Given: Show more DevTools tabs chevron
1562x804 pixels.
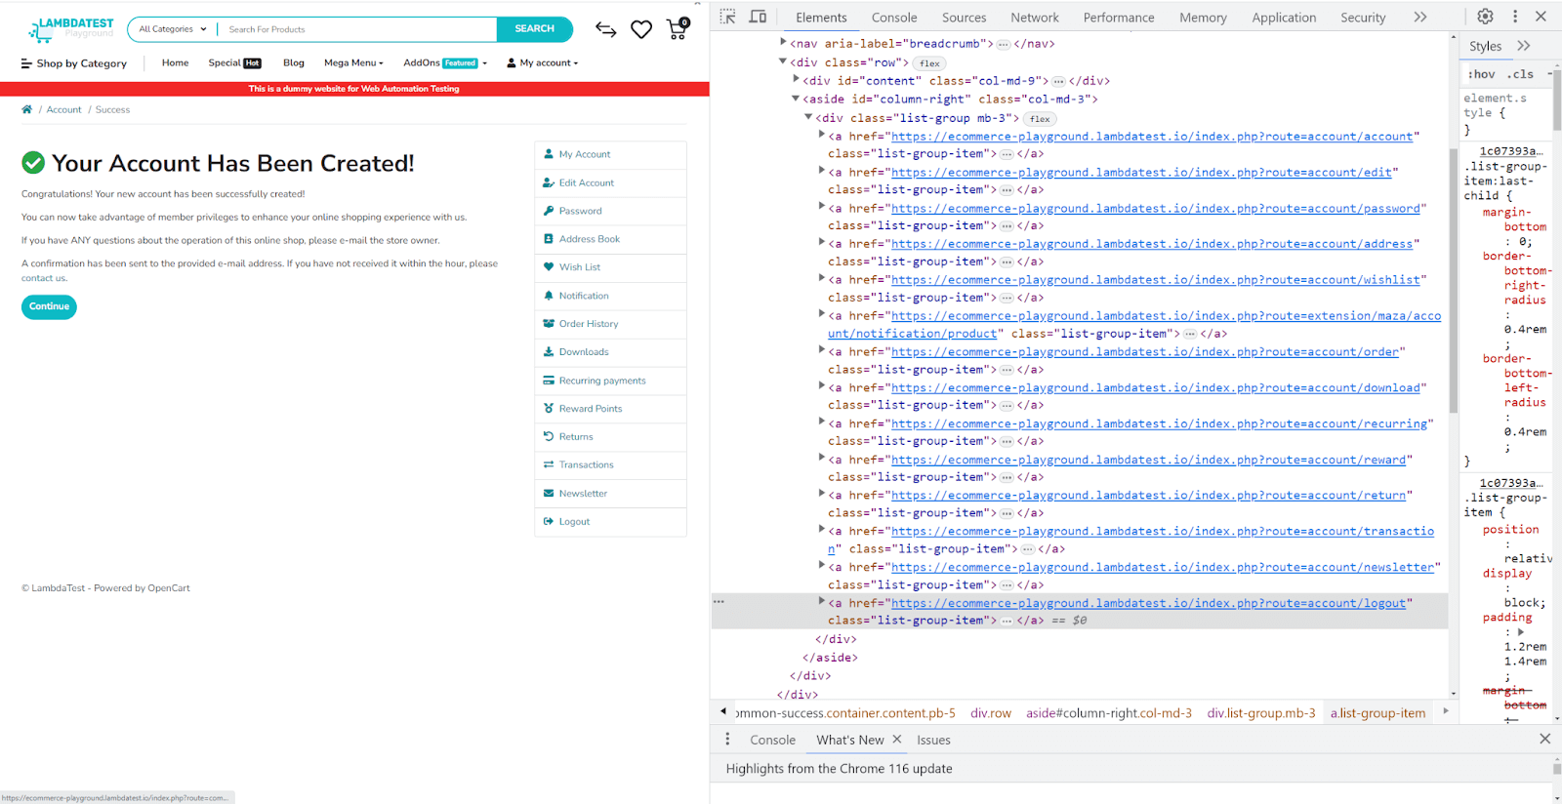Looking at the screenshot, I should click(1420, 17).
